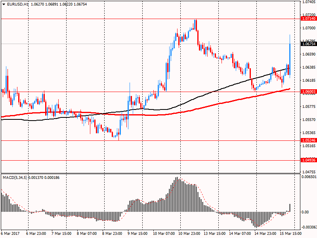
Task: Click the 6 Mar 2017 date label
Action: 10,234
